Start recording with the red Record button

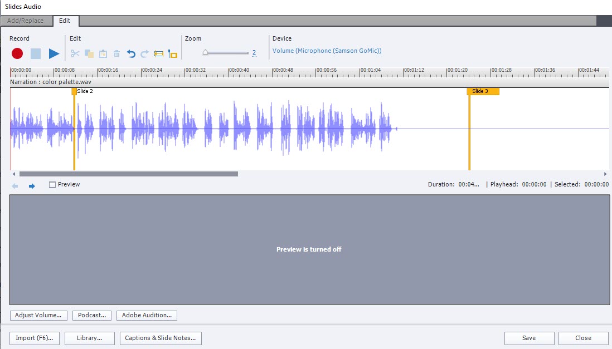(x=17, y=53)
